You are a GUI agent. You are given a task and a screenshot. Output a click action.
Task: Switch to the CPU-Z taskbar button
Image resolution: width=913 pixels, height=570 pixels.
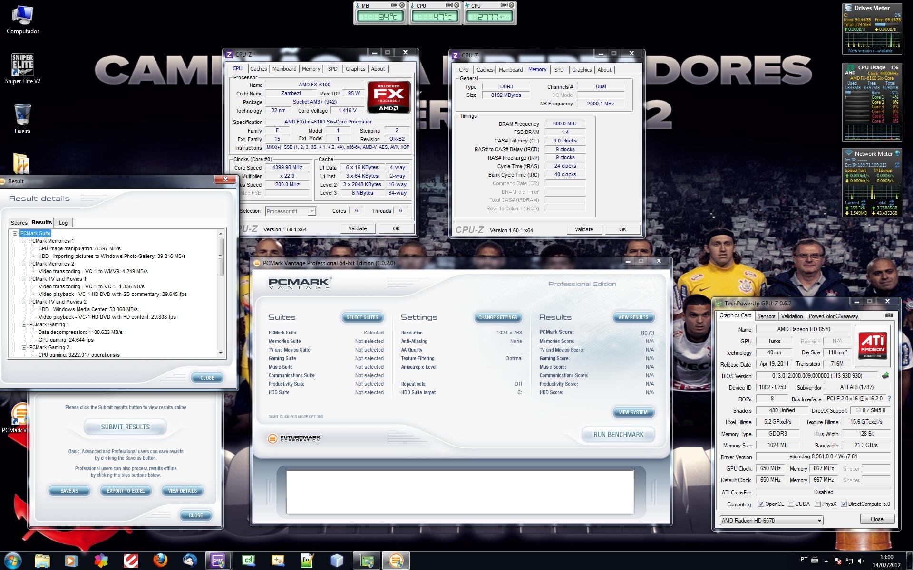pos(218,560)
